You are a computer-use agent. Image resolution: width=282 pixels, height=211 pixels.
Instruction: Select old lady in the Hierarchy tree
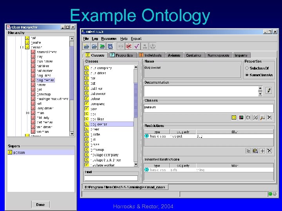(43, 118)
